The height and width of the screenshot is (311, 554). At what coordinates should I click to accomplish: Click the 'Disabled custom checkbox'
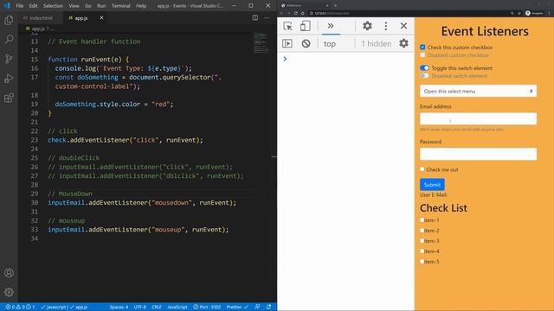422,55
